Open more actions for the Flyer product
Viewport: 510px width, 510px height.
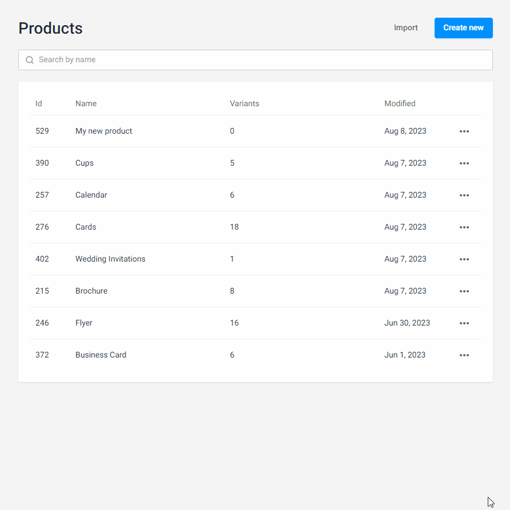click(464, 323)
